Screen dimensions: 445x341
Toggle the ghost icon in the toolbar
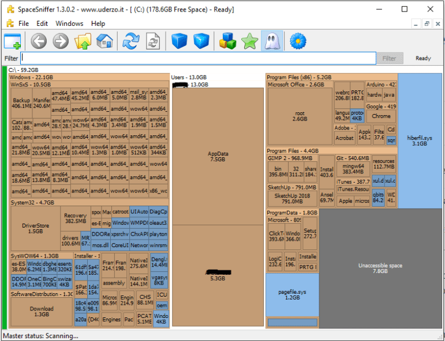(272, 41)
